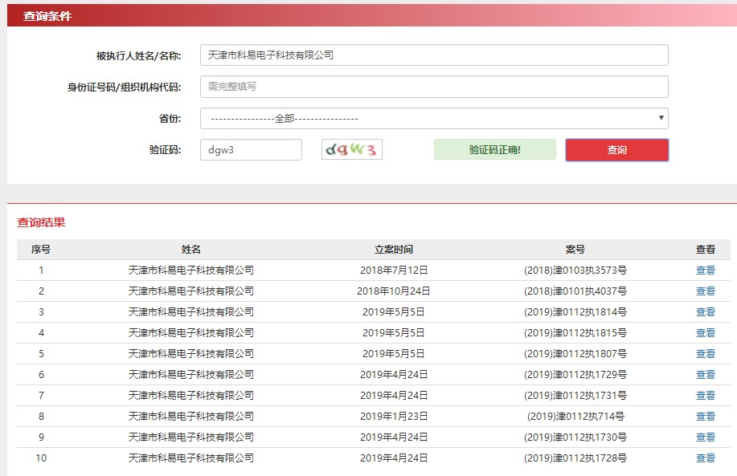Screen dimensions: 737x476
Task: Open 查看 link for case (2019)津0112执1814号
Action: click(x=705, y=311)
